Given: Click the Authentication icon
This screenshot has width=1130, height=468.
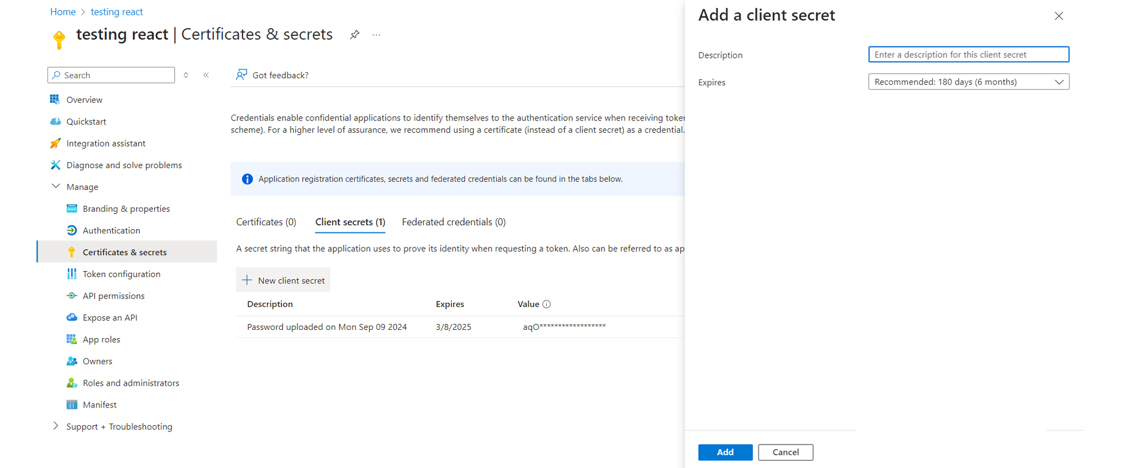Looking at the screenshot, I should pyautogui.click(x=72, y=230).
